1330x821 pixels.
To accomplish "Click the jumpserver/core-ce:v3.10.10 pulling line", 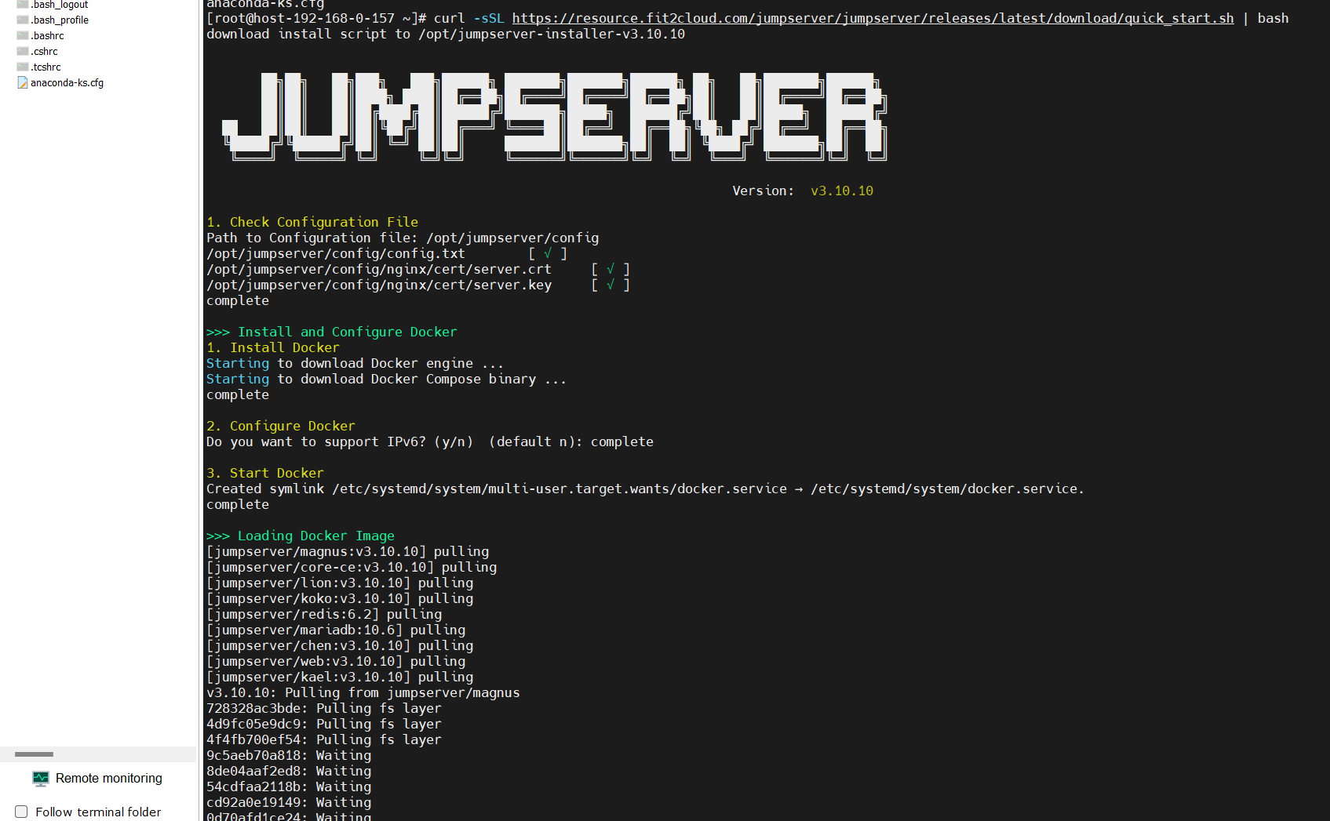I will (x=352, y=567).
